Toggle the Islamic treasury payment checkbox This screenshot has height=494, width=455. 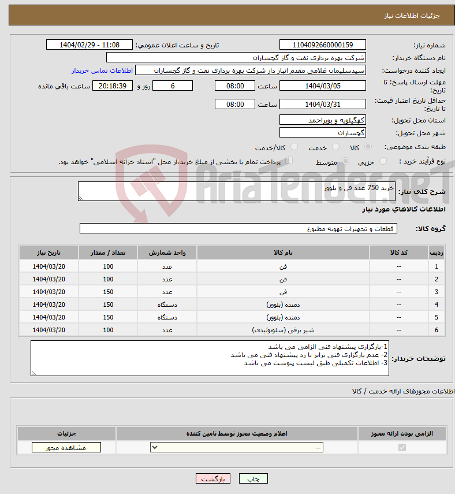pos(289,161)
